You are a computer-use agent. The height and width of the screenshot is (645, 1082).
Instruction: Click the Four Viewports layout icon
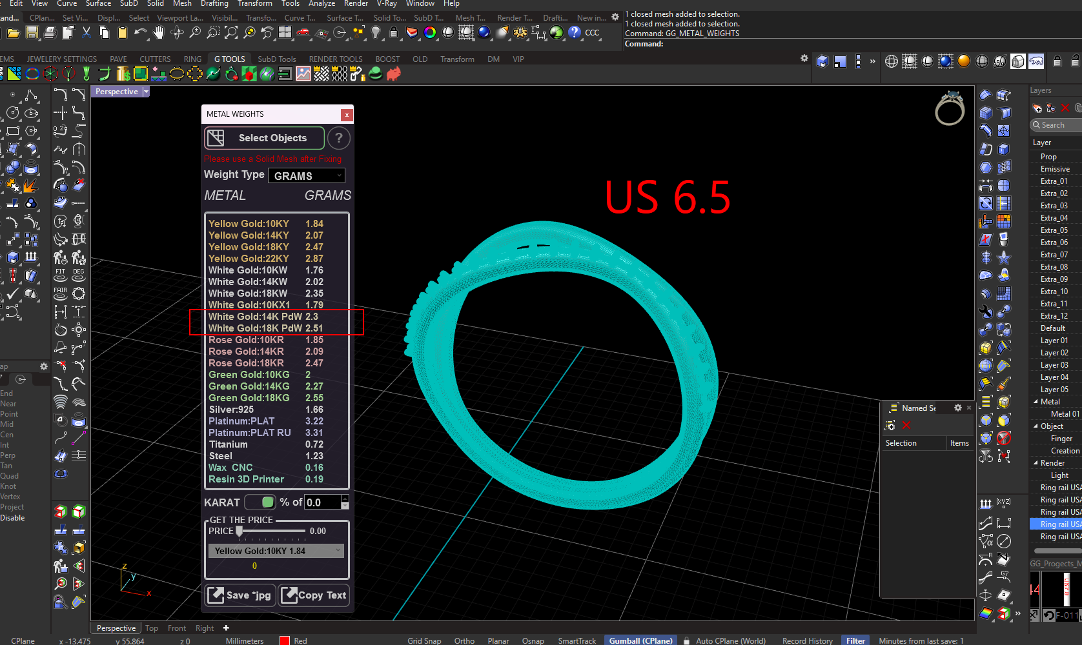[x=285, y=32]
